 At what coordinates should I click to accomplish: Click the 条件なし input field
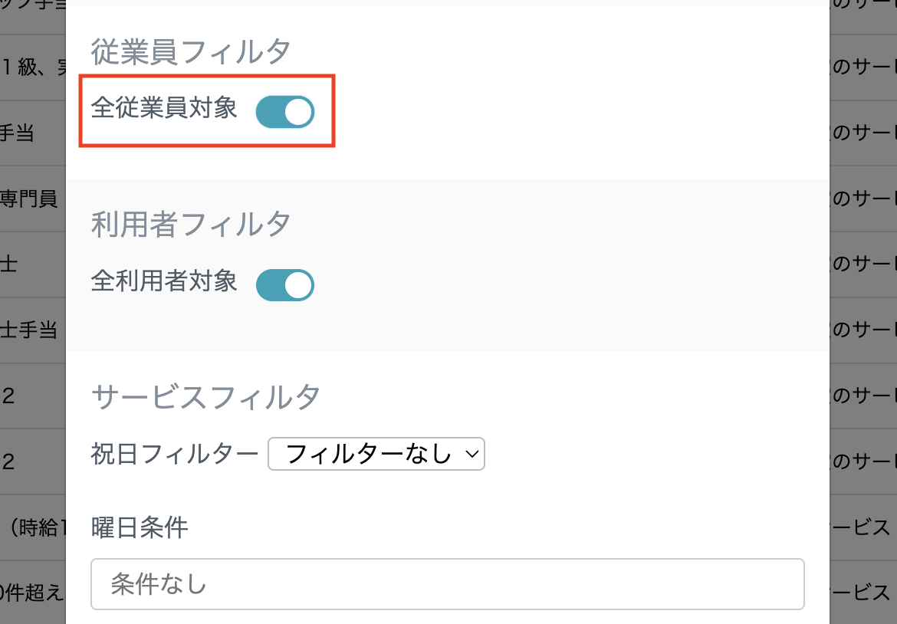[x=448, y=584]
